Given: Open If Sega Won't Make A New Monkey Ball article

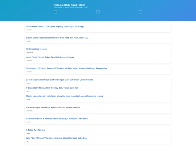Looking at the screenshot, I should (x=52, y=88).
